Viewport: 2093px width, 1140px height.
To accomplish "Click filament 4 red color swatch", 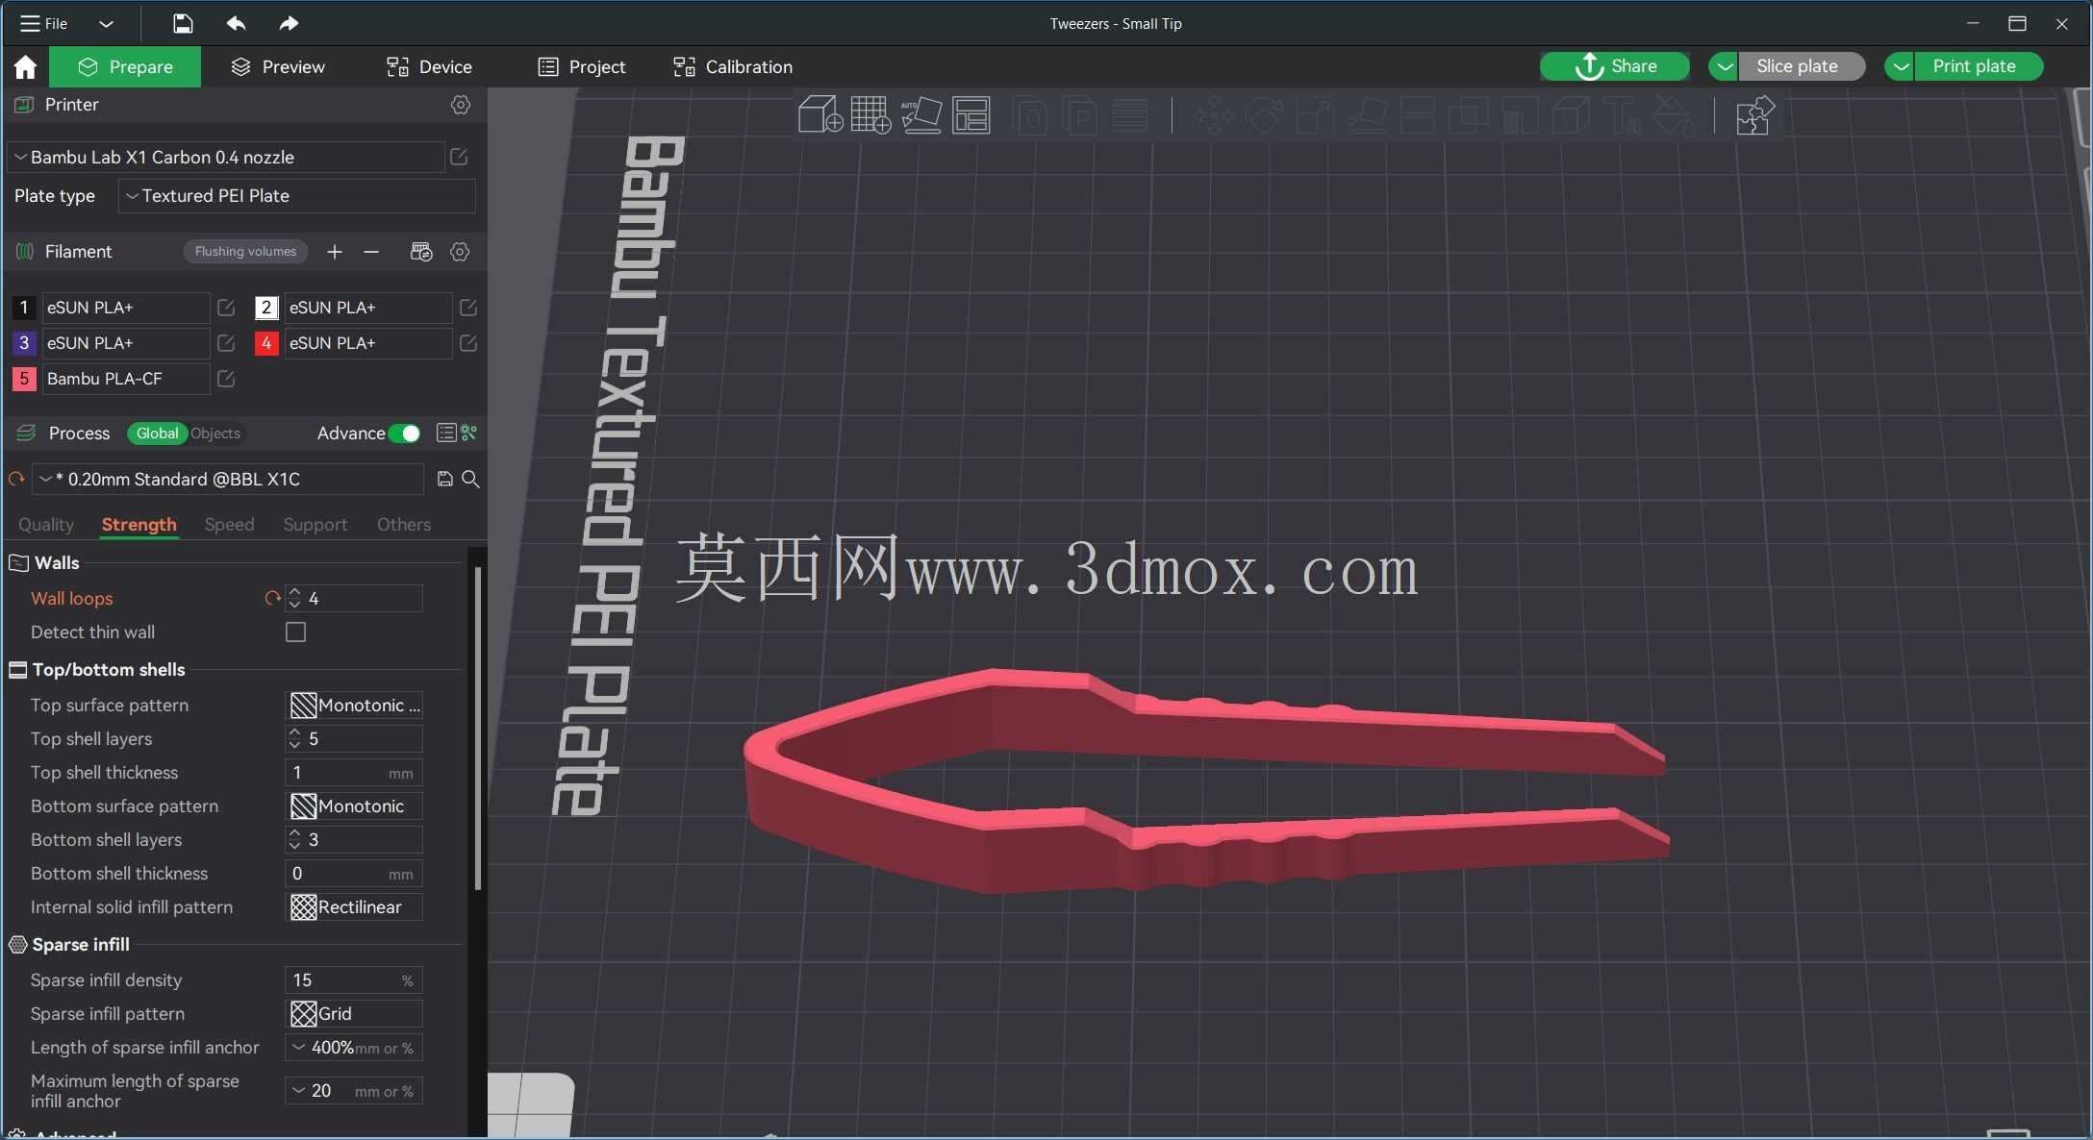I will [266, 343].
